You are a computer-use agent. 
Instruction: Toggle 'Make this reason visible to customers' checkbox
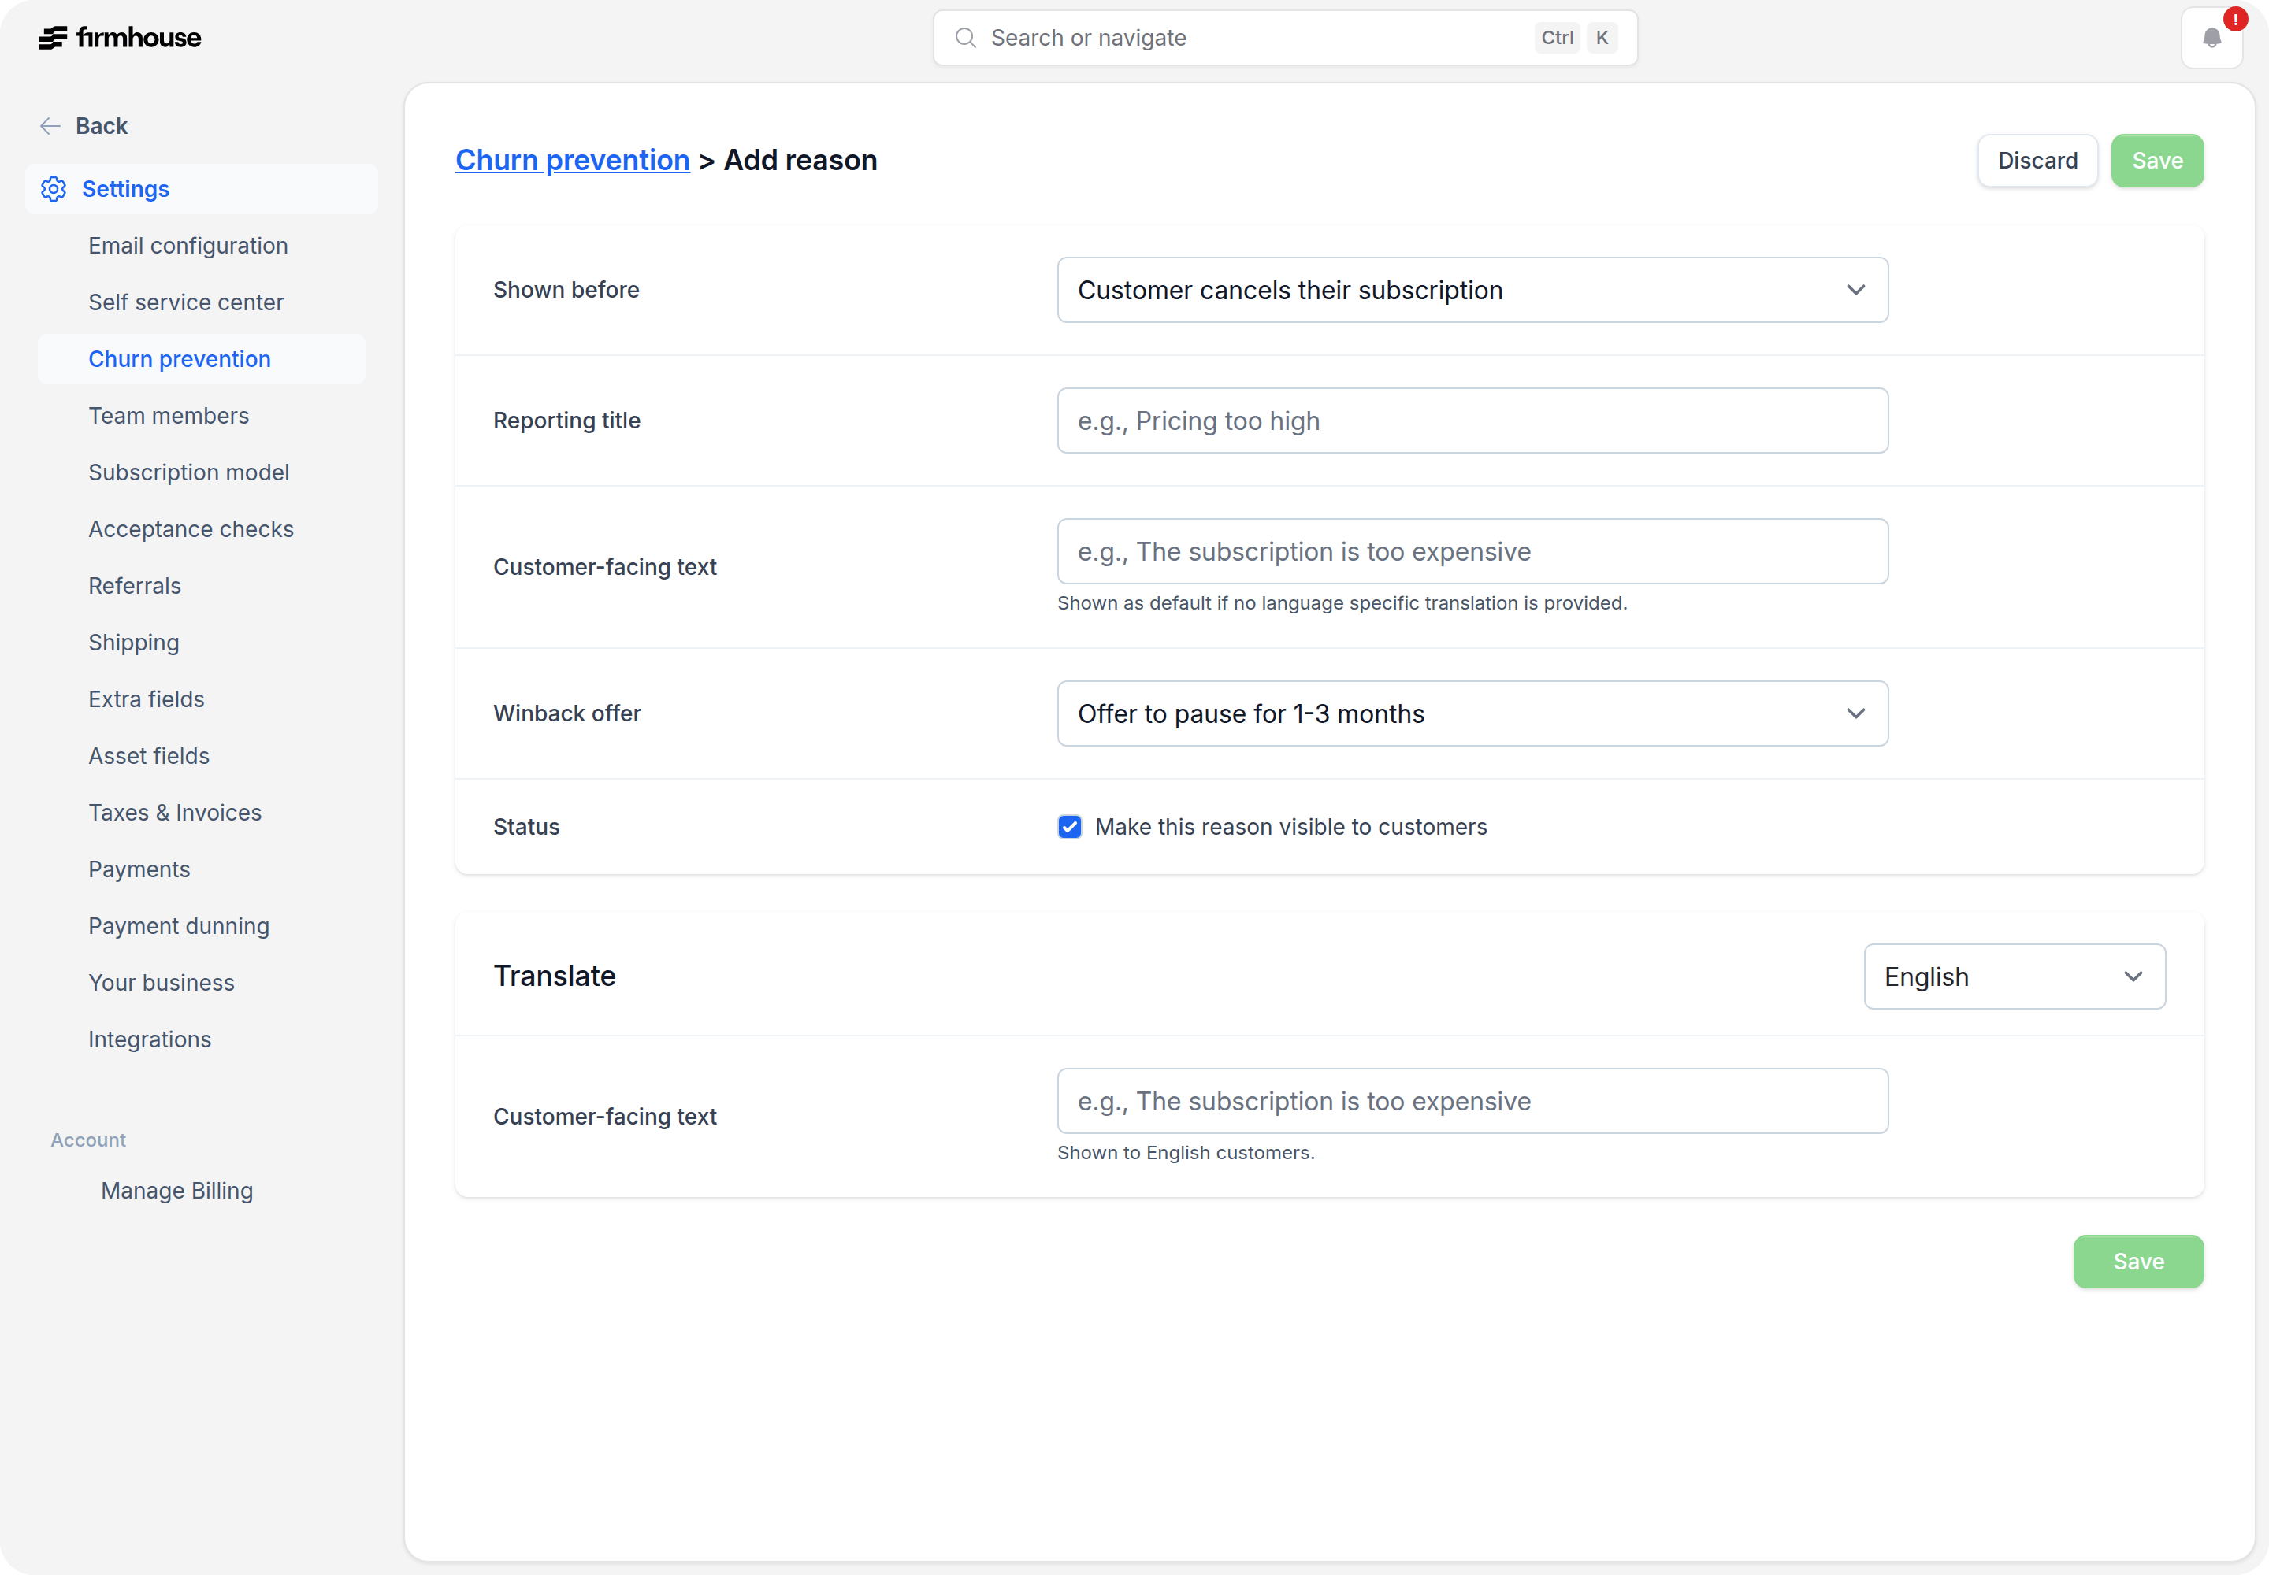point(1069,827)
